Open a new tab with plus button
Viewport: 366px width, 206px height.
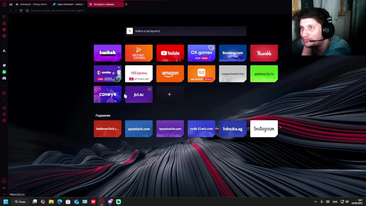(126, 4)
